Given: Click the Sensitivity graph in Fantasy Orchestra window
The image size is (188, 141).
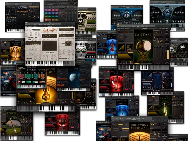Looking at the screenshot, I should click(x=121, y=48).
